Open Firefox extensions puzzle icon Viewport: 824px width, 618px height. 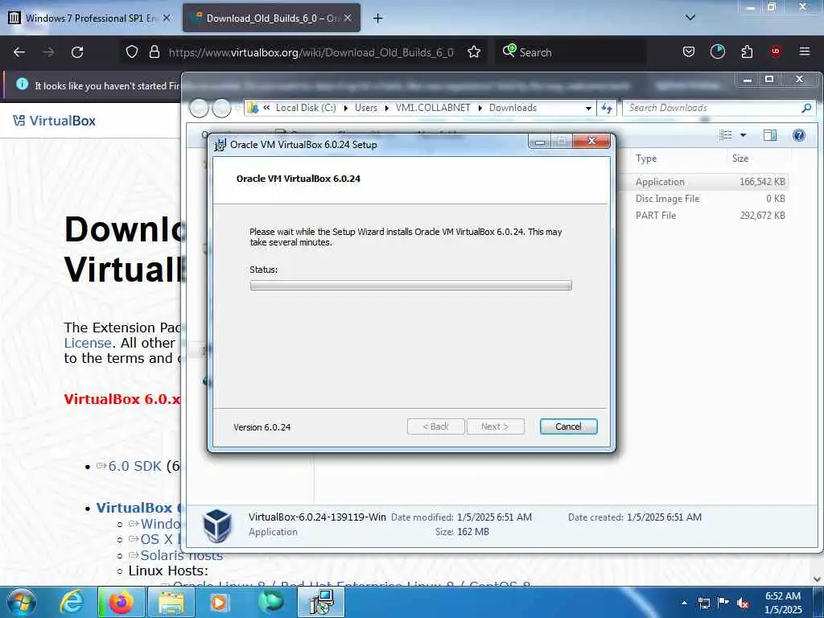pyautogui.click(x=747, y=52)
